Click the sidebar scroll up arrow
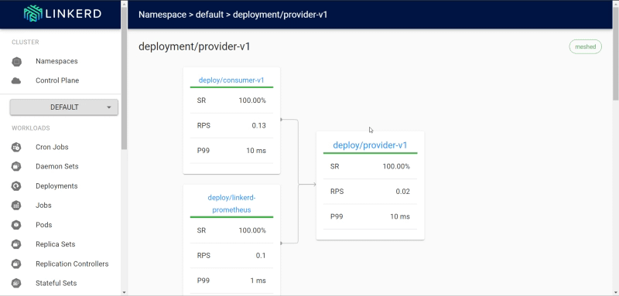The height and width of the screenshot is (296, 619). tap(125, 3)
